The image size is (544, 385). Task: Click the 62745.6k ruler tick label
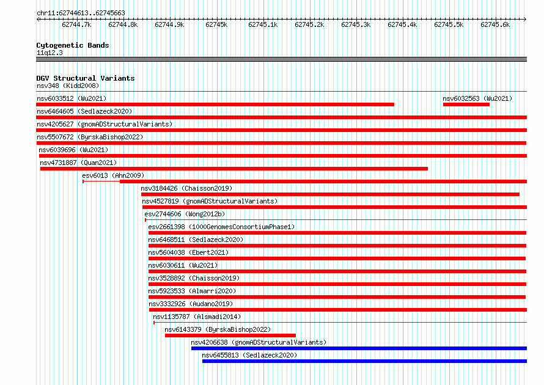click(496, 24)
